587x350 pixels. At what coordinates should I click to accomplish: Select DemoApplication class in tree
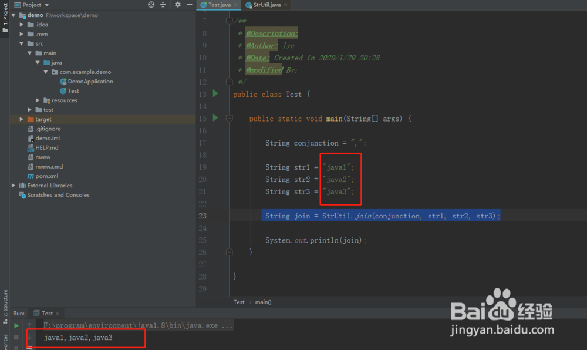(90, 81)
